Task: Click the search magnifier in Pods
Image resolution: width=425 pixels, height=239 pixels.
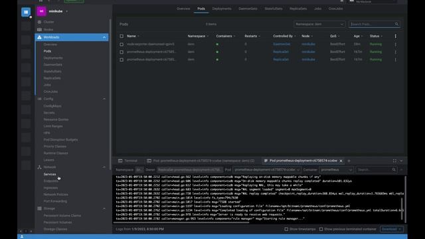Action: click(396, 24)
